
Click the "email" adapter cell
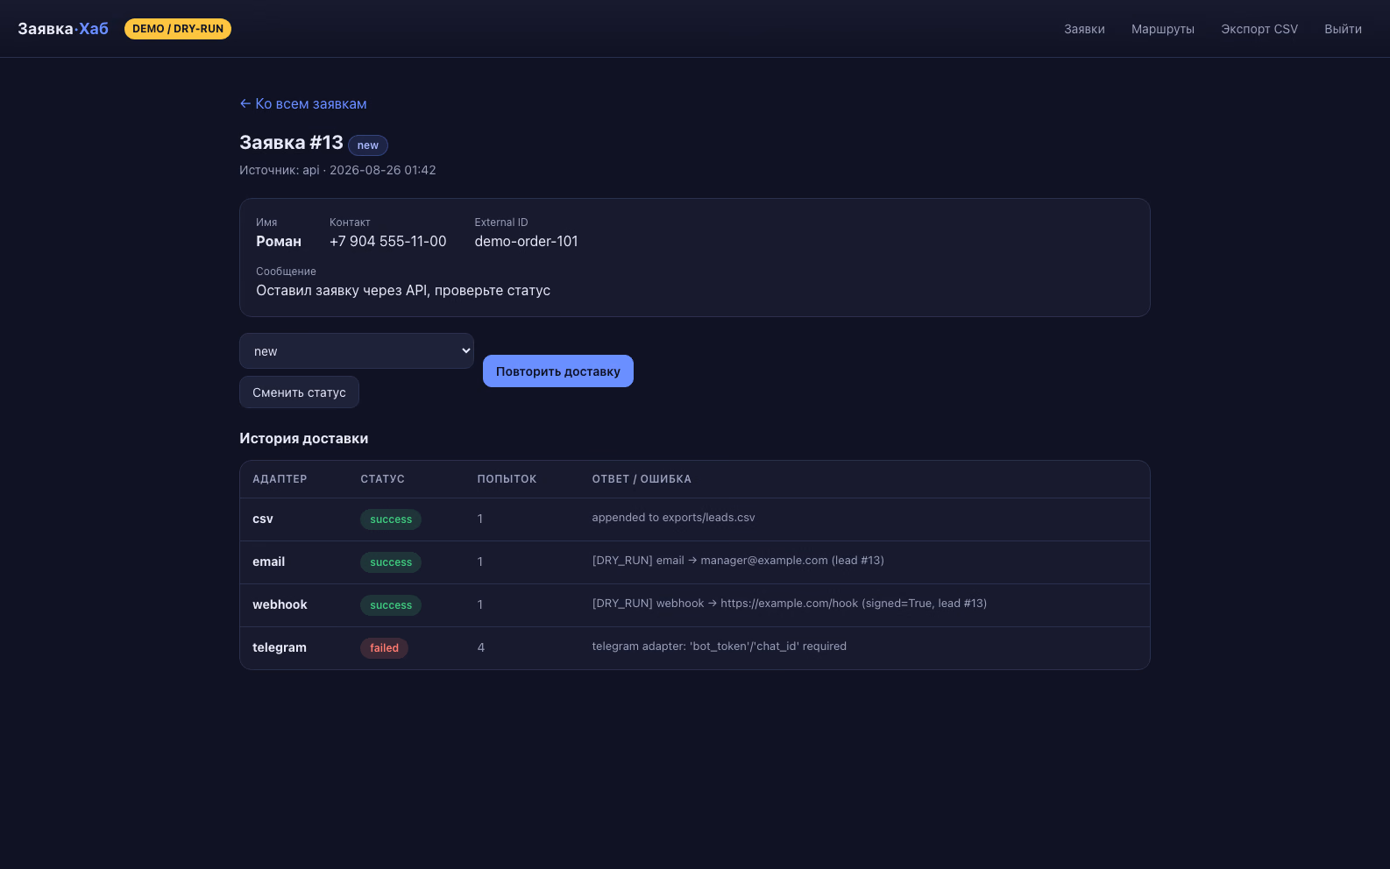pyautogui.click(x=269, y=562)
